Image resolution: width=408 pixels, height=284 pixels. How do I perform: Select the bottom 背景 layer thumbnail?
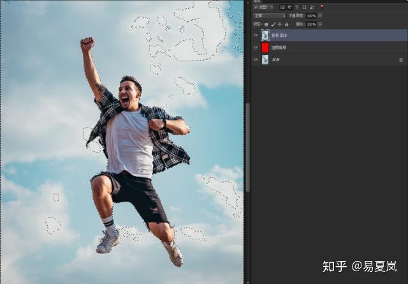[265, 59]
